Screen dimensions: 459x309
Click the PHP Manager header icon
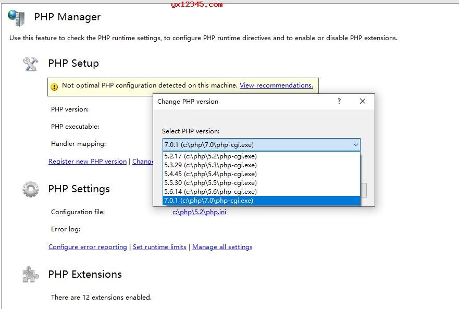point(17,17)
